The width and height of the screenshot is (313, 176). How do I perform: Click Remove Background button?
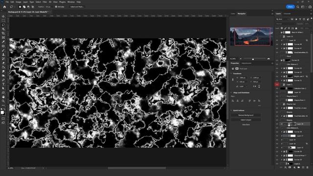246,115
